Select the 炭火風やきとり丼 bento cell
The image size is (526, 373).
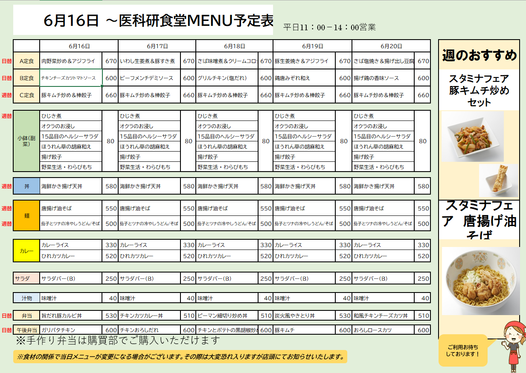(304, 316)
